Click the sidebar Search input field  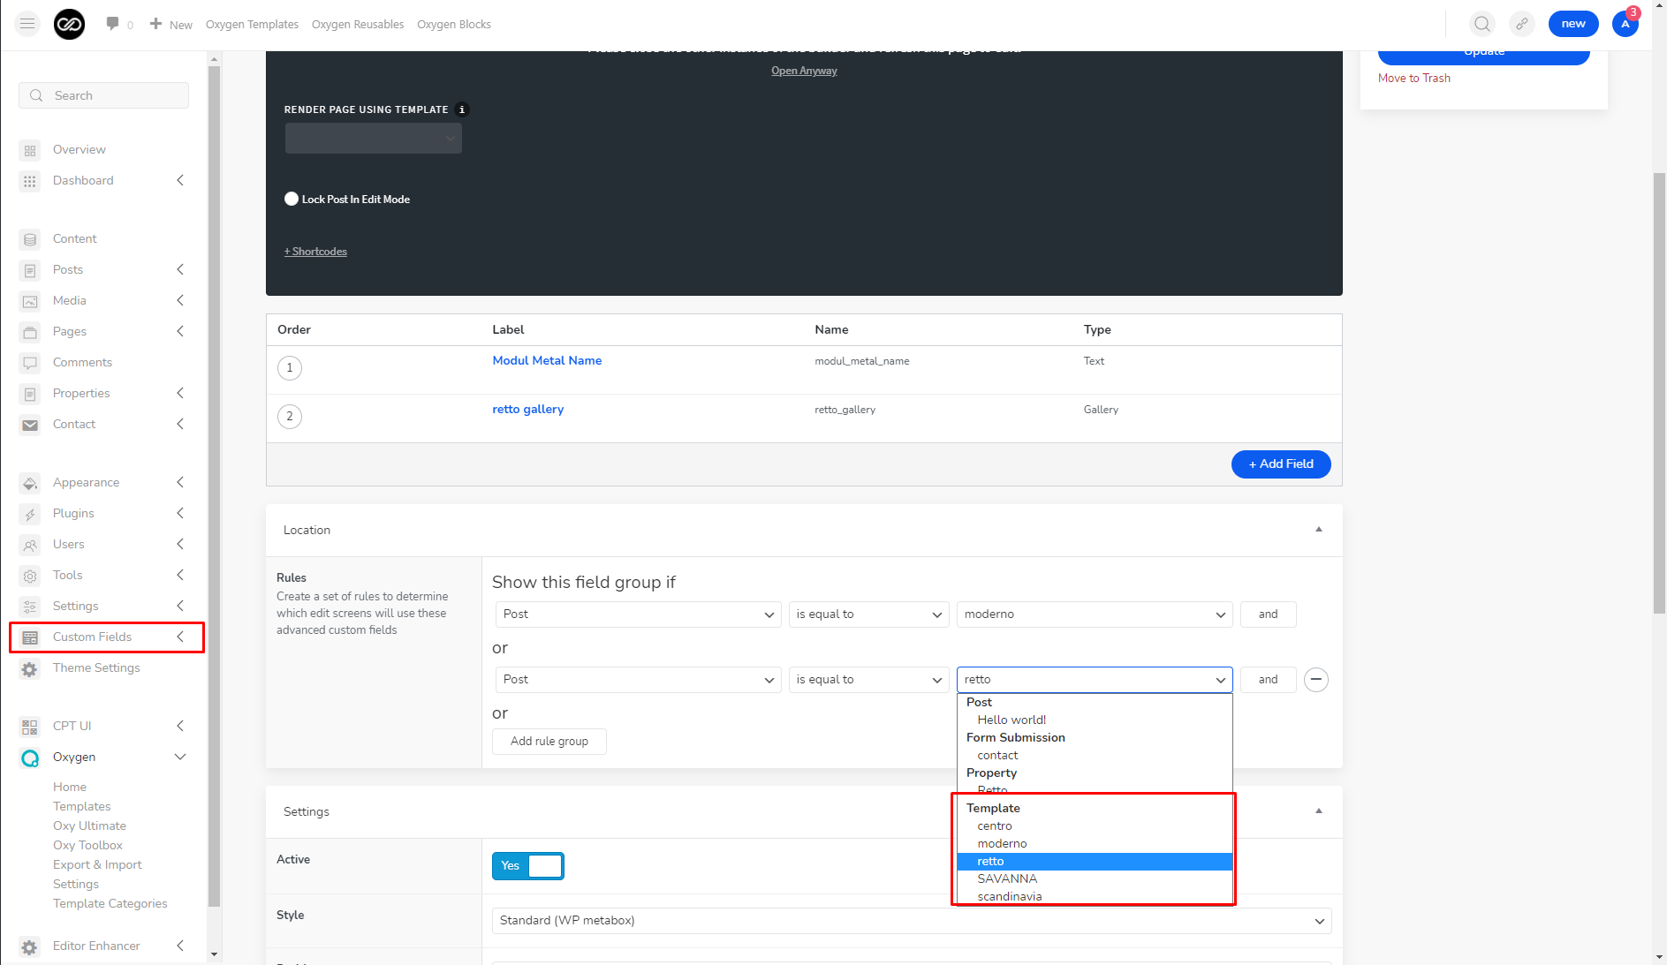(x=103, y=95)
